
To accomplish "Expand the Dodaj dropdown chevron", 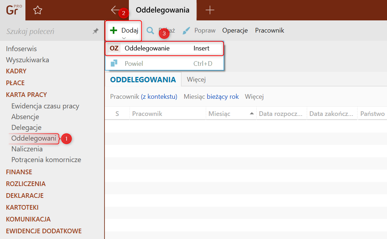I will (x=124, y=38).
